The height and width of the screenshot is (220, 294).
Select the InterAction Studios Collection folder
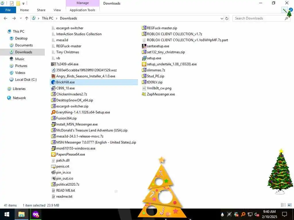pos(79,34)
